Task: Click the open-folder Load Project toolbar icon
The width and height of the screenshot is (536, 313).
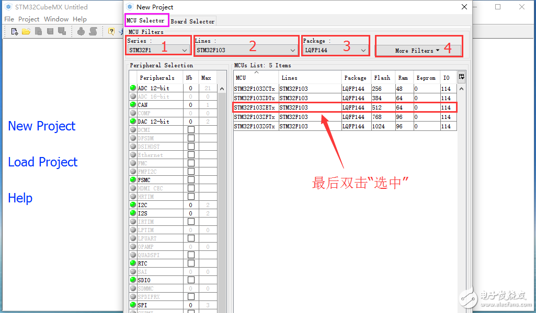Action: click(x=26, y=31)
